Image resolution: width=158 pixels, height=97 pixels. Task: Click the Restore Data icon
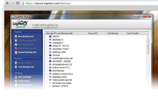pyautogui.click(x=16, y=63)
